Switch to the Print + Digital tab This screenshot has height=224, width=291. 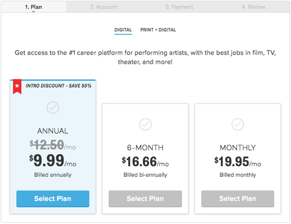click(x=158, y=30)
